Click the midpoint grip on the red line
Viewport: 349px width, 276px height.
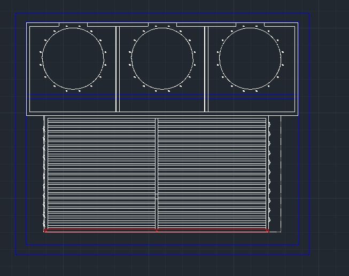(157, 231)
